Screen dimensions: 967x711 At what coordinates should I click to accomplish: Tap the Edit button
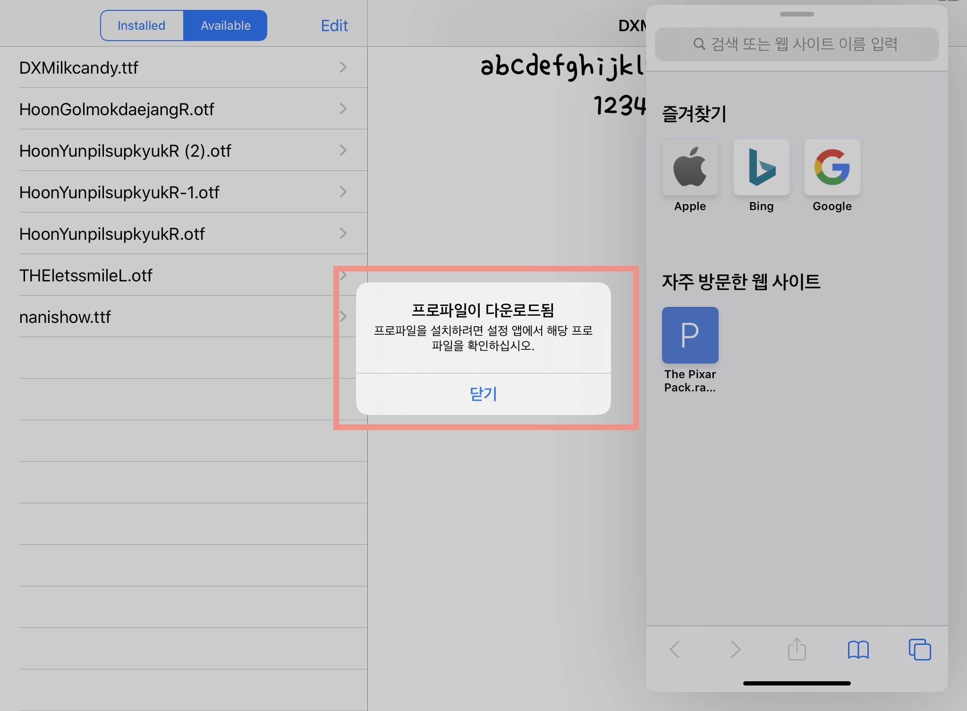coord(334,25)
